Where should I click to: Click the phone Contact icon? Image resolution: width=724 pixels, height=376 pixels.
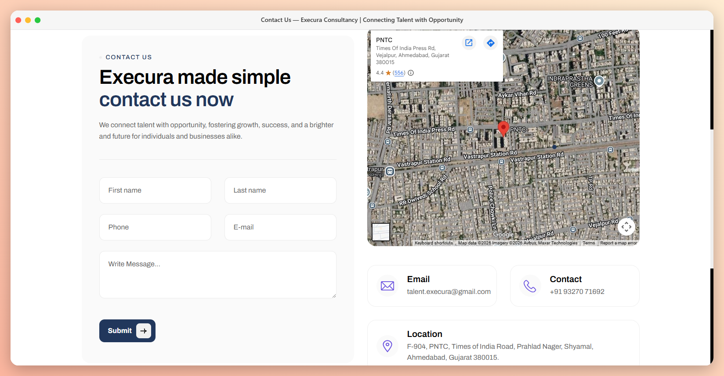coord(530,286)
